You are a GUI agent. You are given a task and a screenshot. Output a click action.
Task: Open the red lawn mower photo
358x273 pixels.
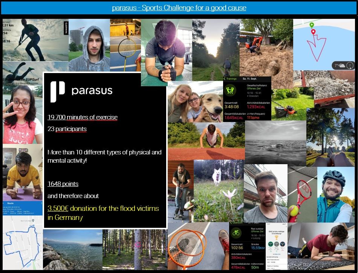293,104
